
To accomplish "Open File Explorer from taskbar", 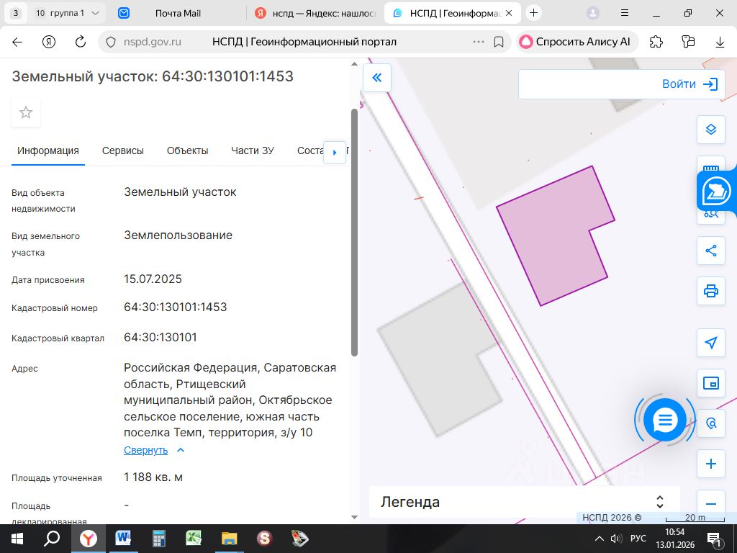I will click(229, 539).
